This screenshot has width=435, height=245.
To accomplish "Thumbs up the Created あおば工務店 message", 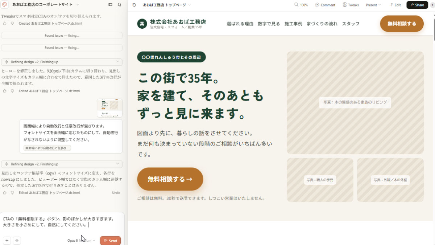I will click(5, 23).
